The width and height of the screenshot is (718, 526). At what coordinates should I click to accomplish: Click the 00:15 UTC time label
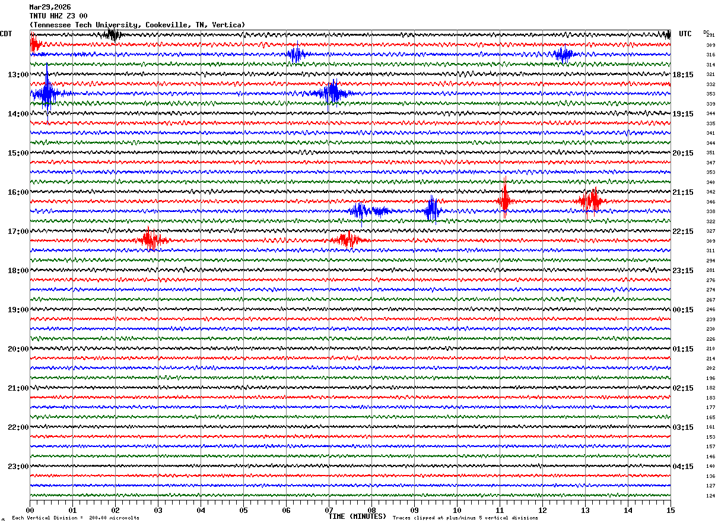pyautogui.click(x=683, y=310)
